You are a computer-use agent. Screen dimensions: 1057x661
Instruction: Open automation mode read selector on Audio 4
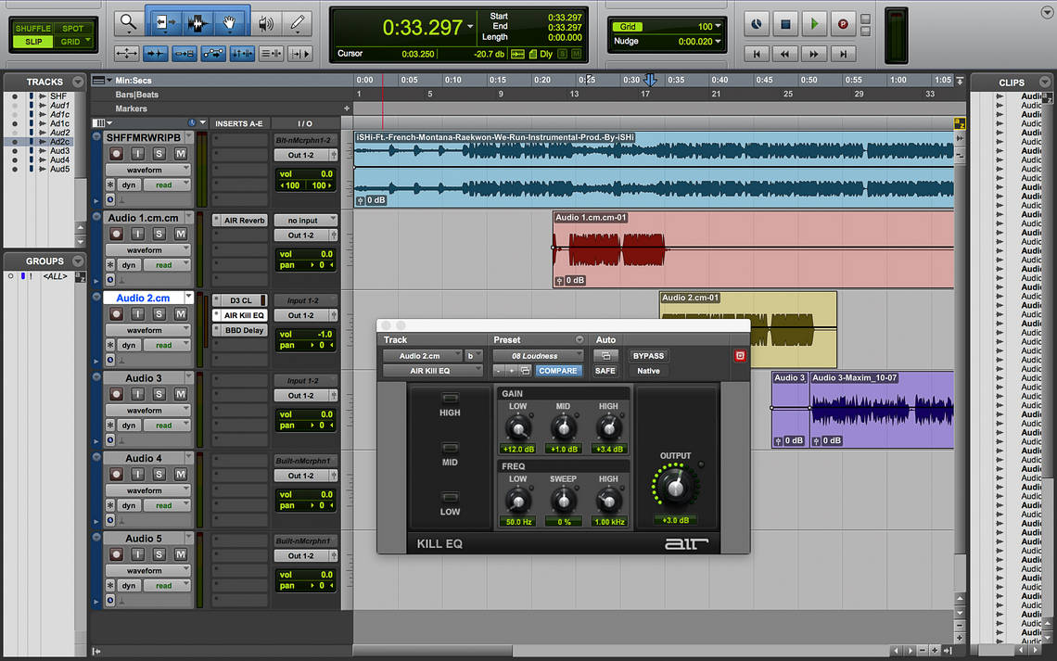(167, 505)
